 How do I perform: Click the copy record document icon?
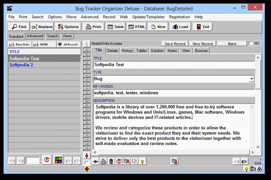[126, 162]
